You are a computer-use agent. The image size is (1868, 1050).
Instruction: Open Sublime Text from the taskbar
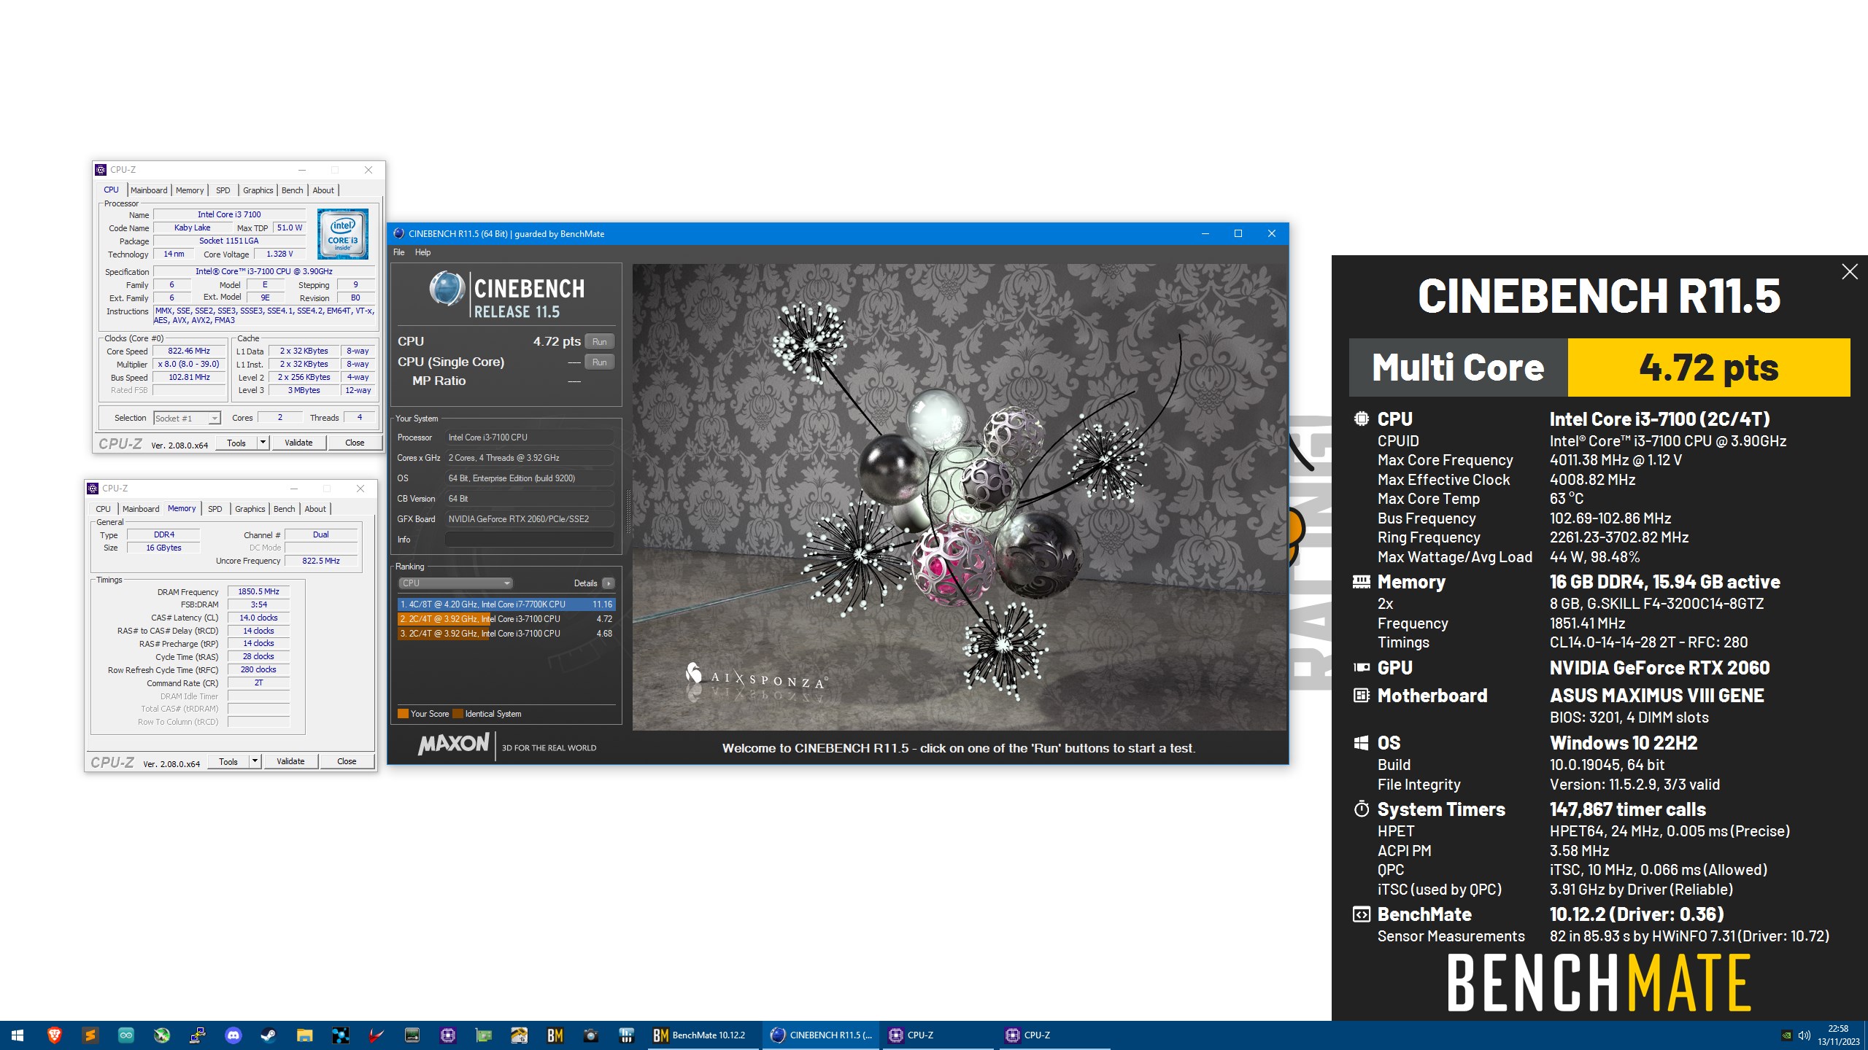[x=90, y=1035]
